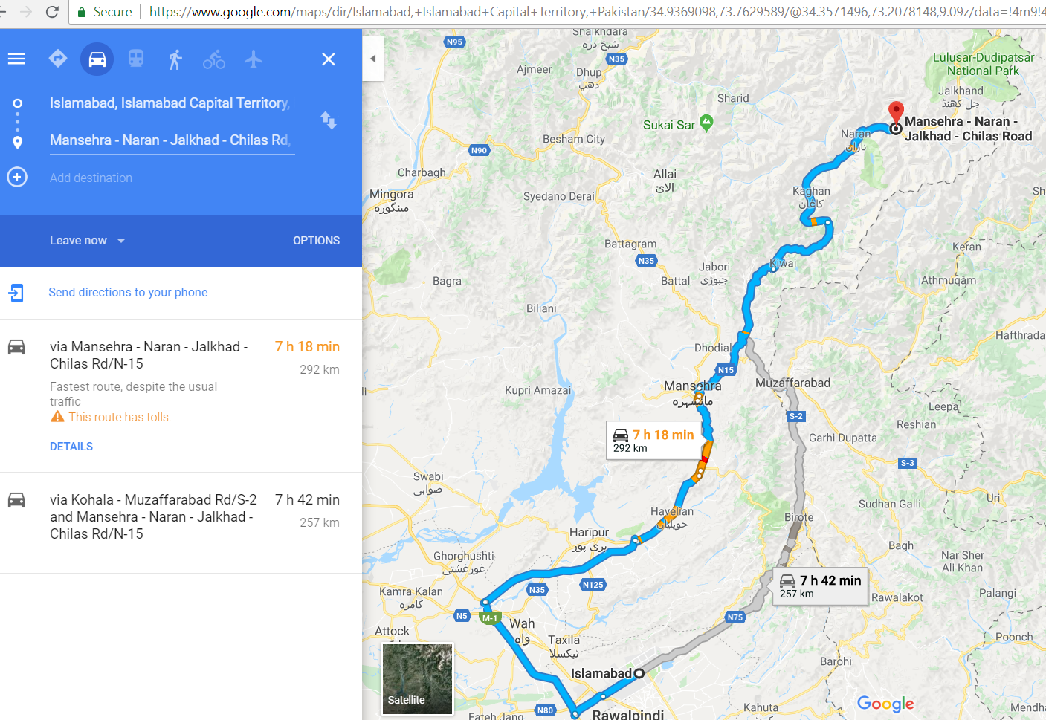This screenshot has height=720, width=1046.
Task: Switch to driving travel mode
Action: click(x=97, y=59)
